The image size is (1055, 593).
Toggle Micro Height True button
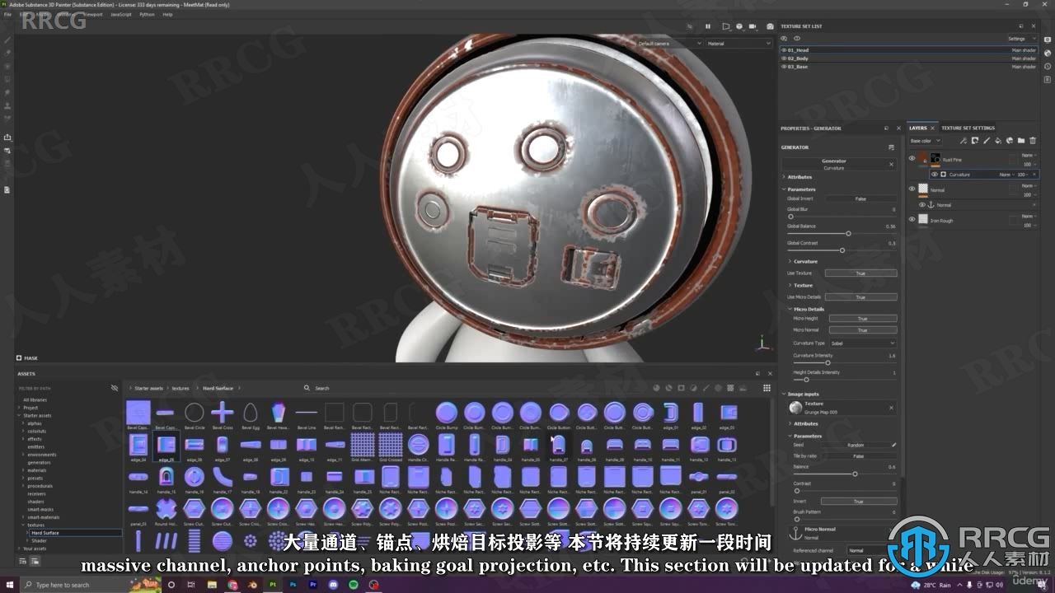(x=862, y=318)
